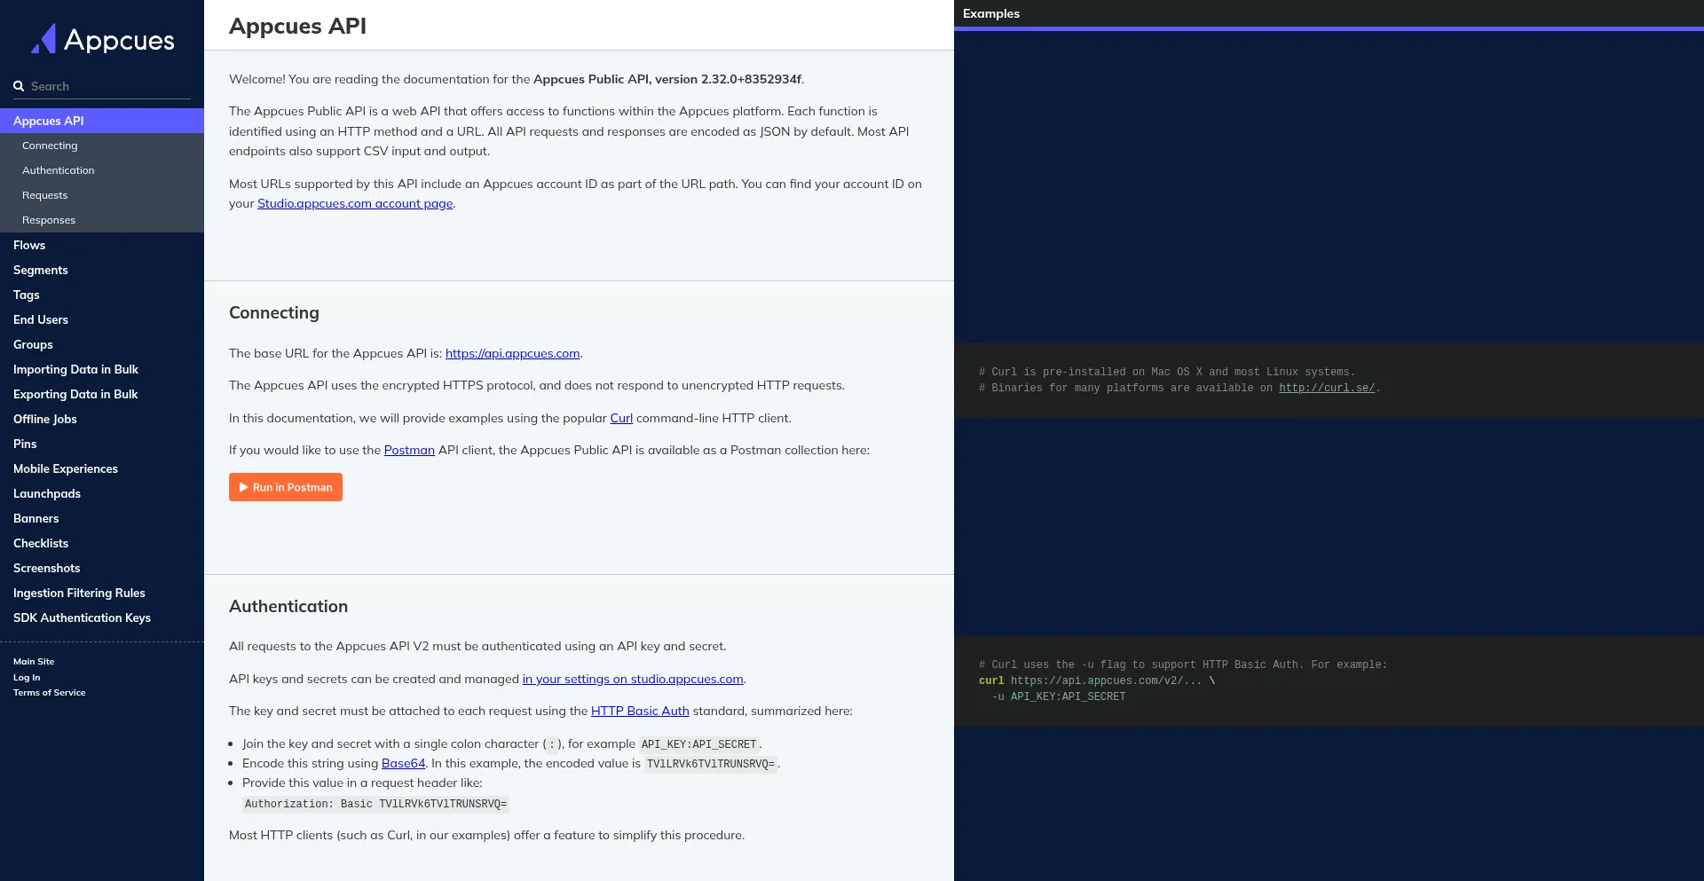Open the Requests sidebar sub-item
1704x881 pixels.
[x=44, y=195]
